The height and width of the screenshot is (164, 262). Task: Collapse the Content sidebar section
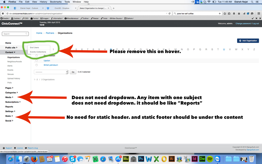tap(10, 52)
